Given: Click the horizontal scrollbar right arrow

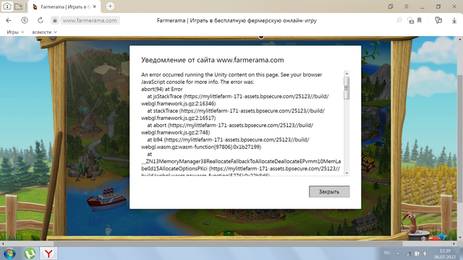Looking at the screenshot, I should [x=454, y=244].
